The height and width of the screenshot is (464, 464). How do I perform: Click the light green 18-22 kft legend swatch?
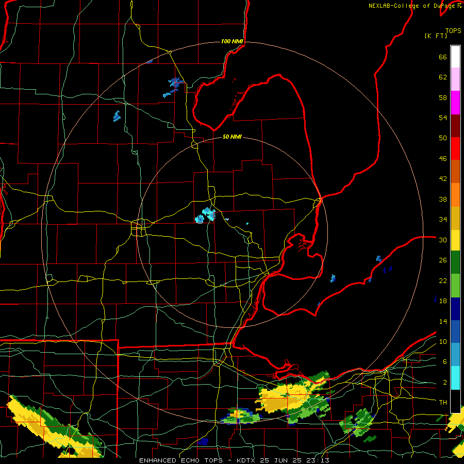tap(455, 286)
